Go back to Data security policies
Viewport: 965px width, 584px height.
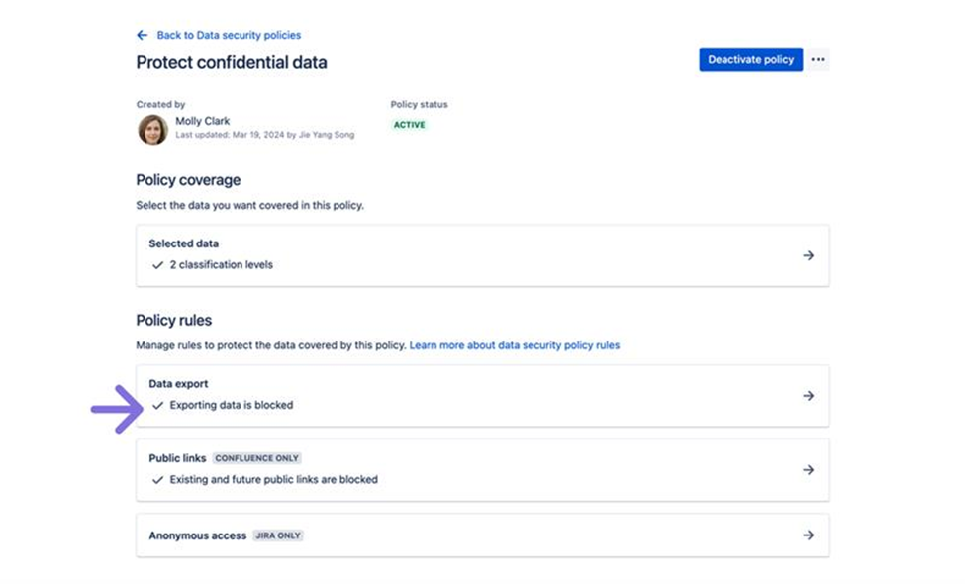click(229, 35)
